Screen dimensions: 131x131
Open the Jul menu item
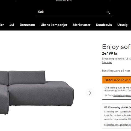pos(12,25)
